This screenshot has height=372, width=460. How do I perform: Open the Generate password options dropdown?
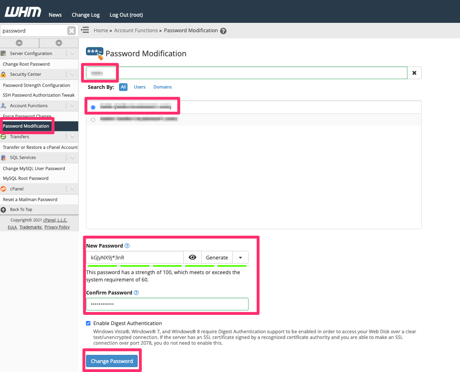[x=240, y=257]
